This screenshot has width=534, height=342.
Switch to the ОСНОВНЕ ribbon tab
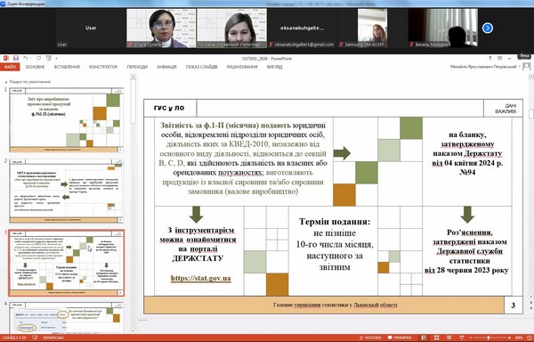pyautogui.click(x=35, y=67)
